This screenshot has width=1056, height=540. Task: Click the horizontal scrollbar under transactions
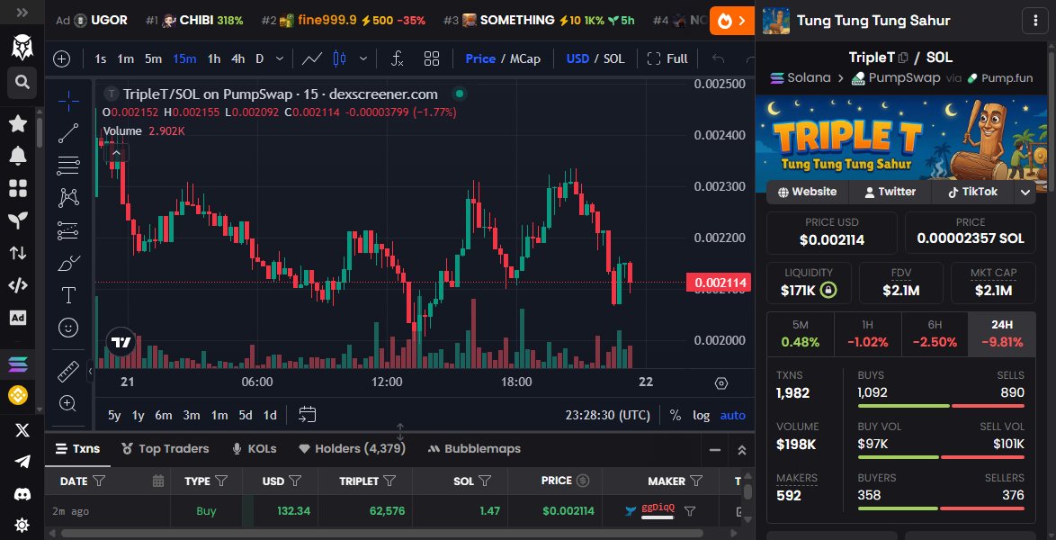(x=382, y=534)
